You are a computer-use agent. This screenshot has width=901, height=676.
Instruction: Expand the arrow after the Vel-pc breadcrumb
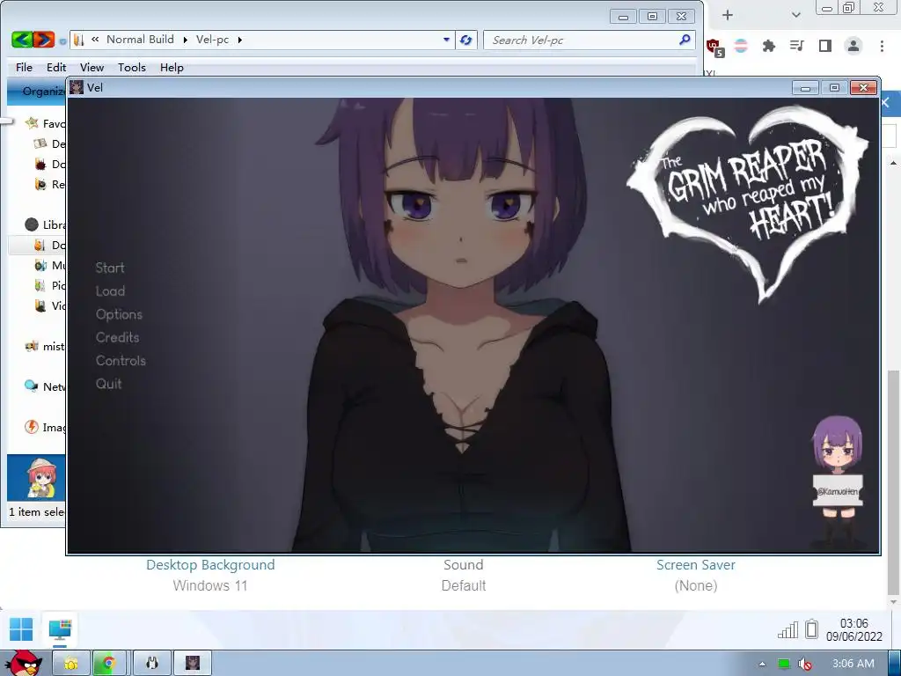(x=239, y=40)
